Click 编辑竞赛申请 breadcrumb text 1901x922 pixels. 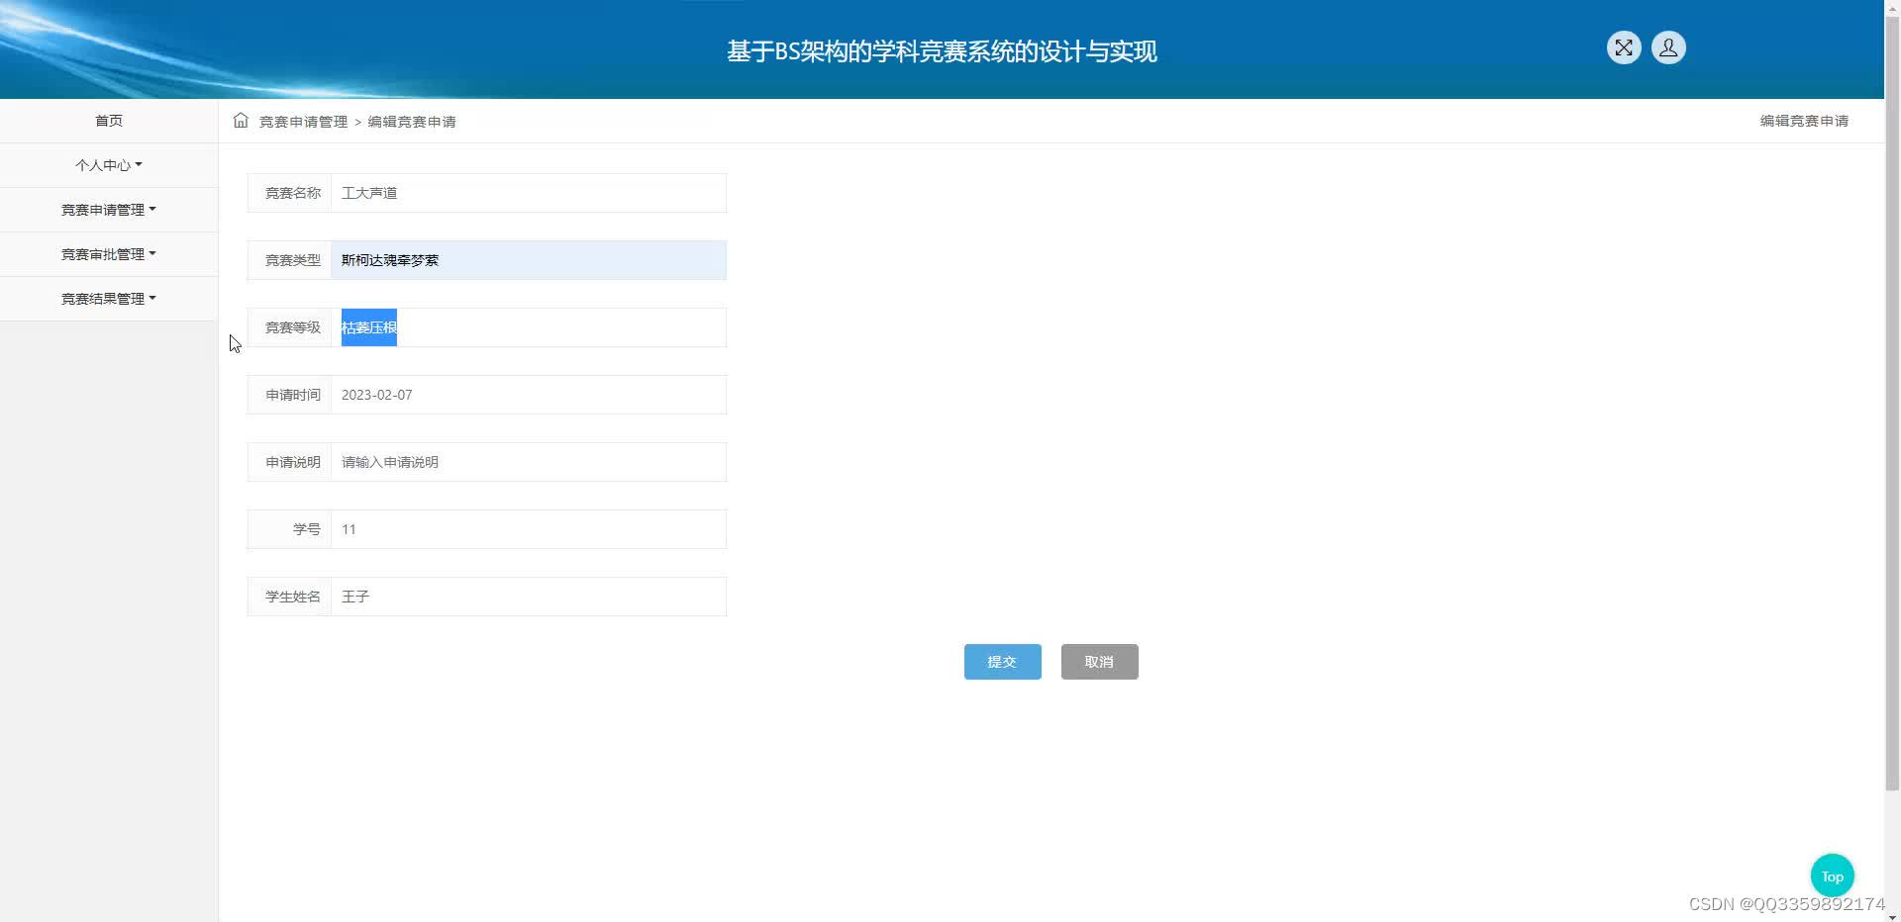412,122
